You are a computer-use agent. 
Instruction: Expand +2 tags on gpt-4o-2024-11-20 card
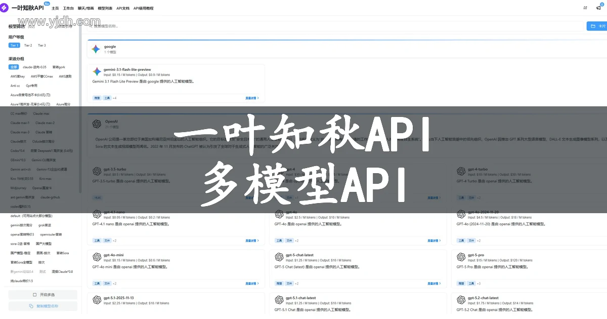coord(479,241)
